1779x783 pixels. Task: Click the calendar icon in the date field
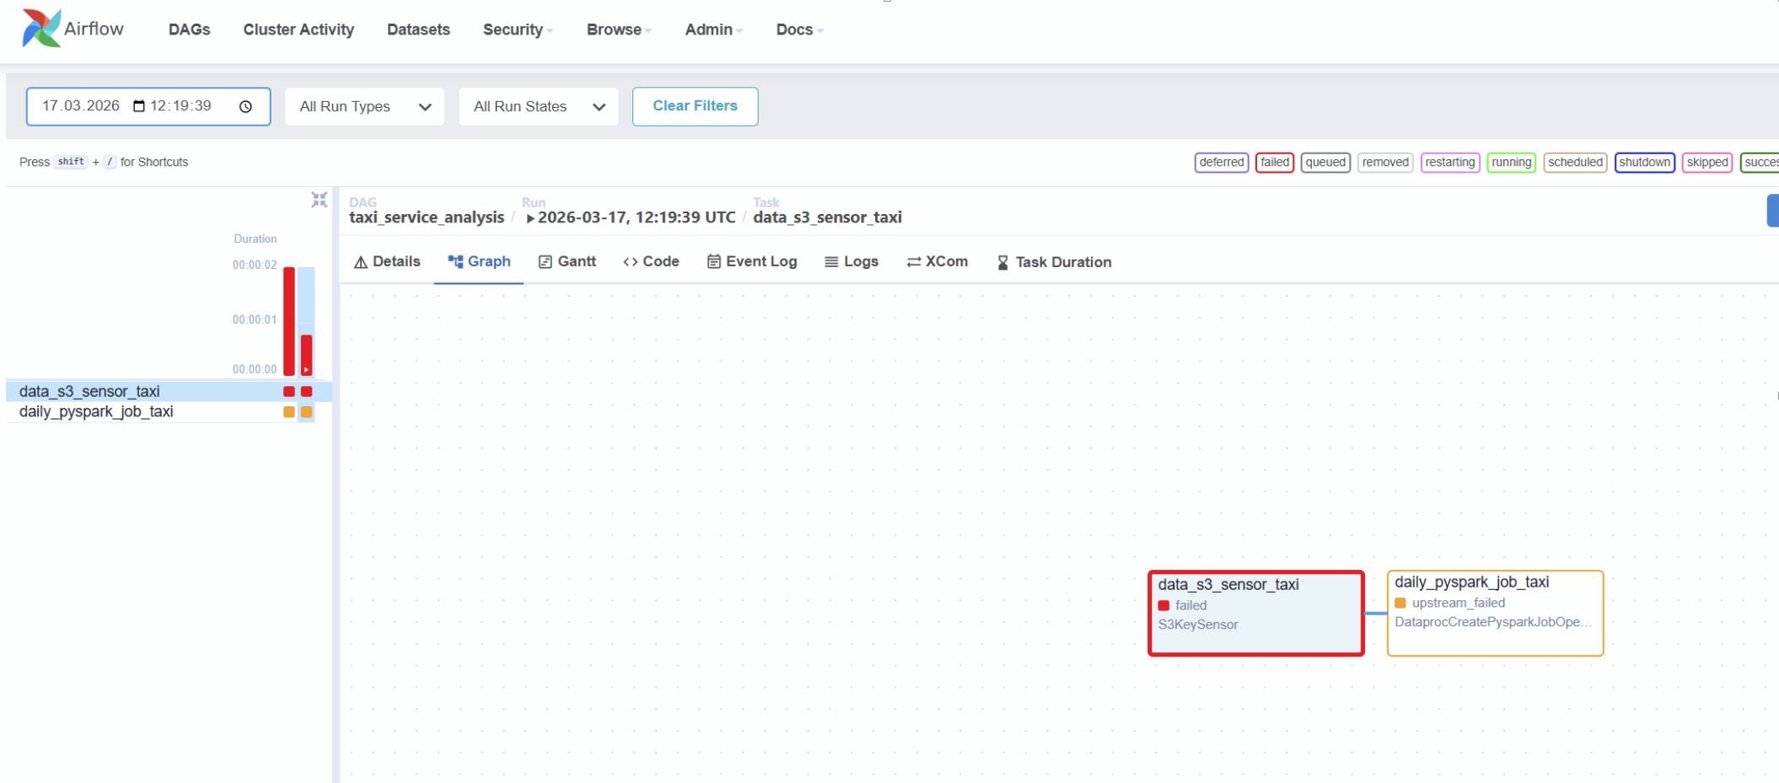click(x=139, y=106)
